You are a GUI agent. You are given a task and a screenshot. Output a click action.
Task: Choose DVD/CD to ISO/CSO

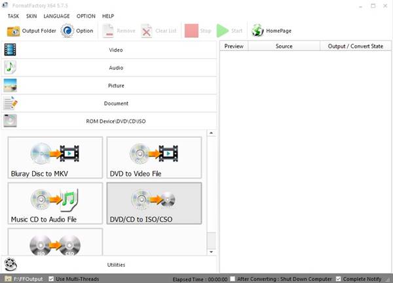click(154, 203)
